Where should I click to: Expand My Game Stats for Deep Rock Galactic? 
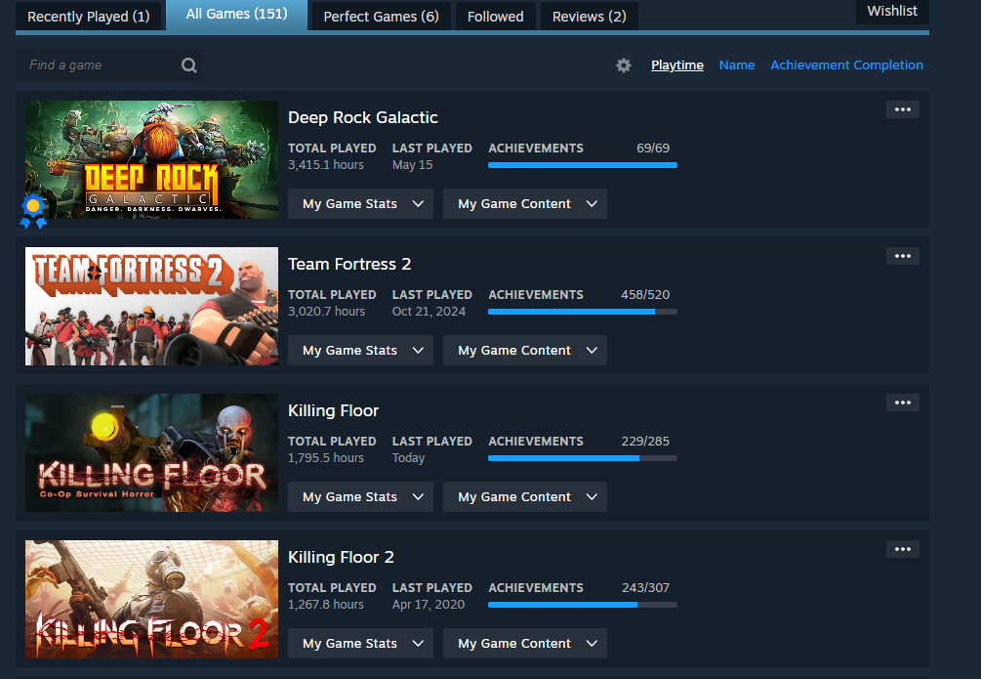pos(360,203)
